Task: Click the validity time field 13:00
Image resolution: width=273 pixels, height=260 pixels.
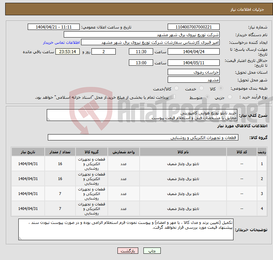Action: click(141, 63)
